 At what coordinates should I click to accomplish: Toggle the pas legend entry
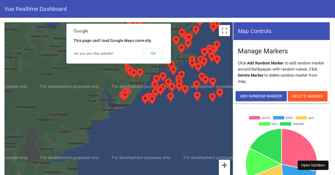[x=305, y=118]
